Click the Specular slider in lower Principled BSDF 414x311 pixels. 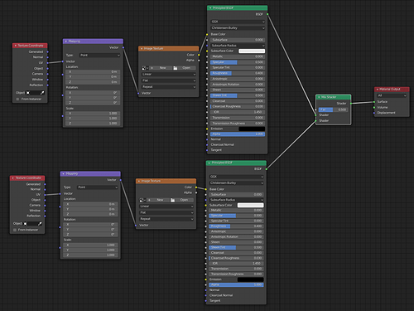click(237, 216)
